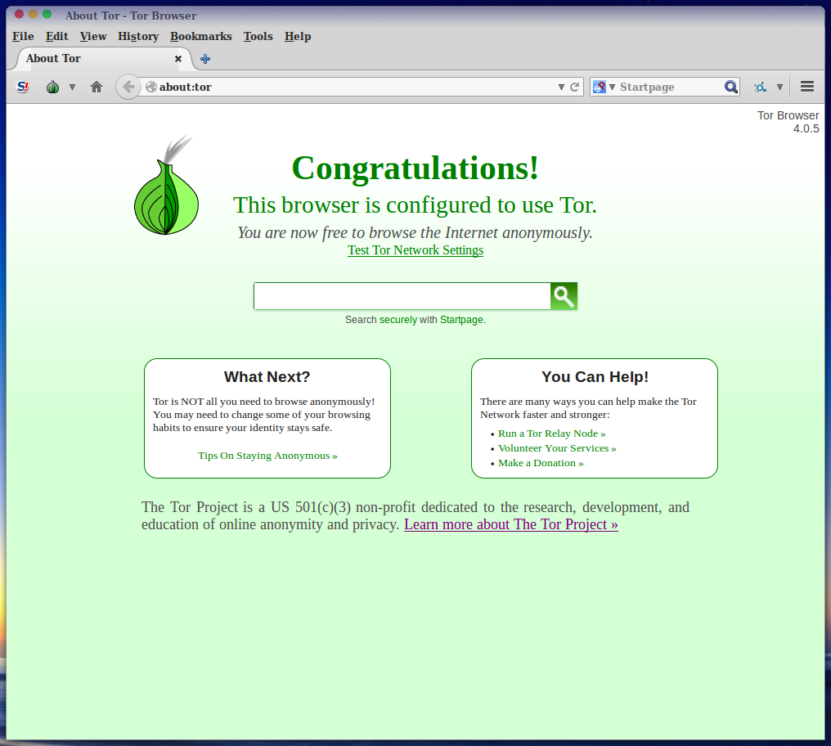Click the large Tor onion logo

click(166, 186)
